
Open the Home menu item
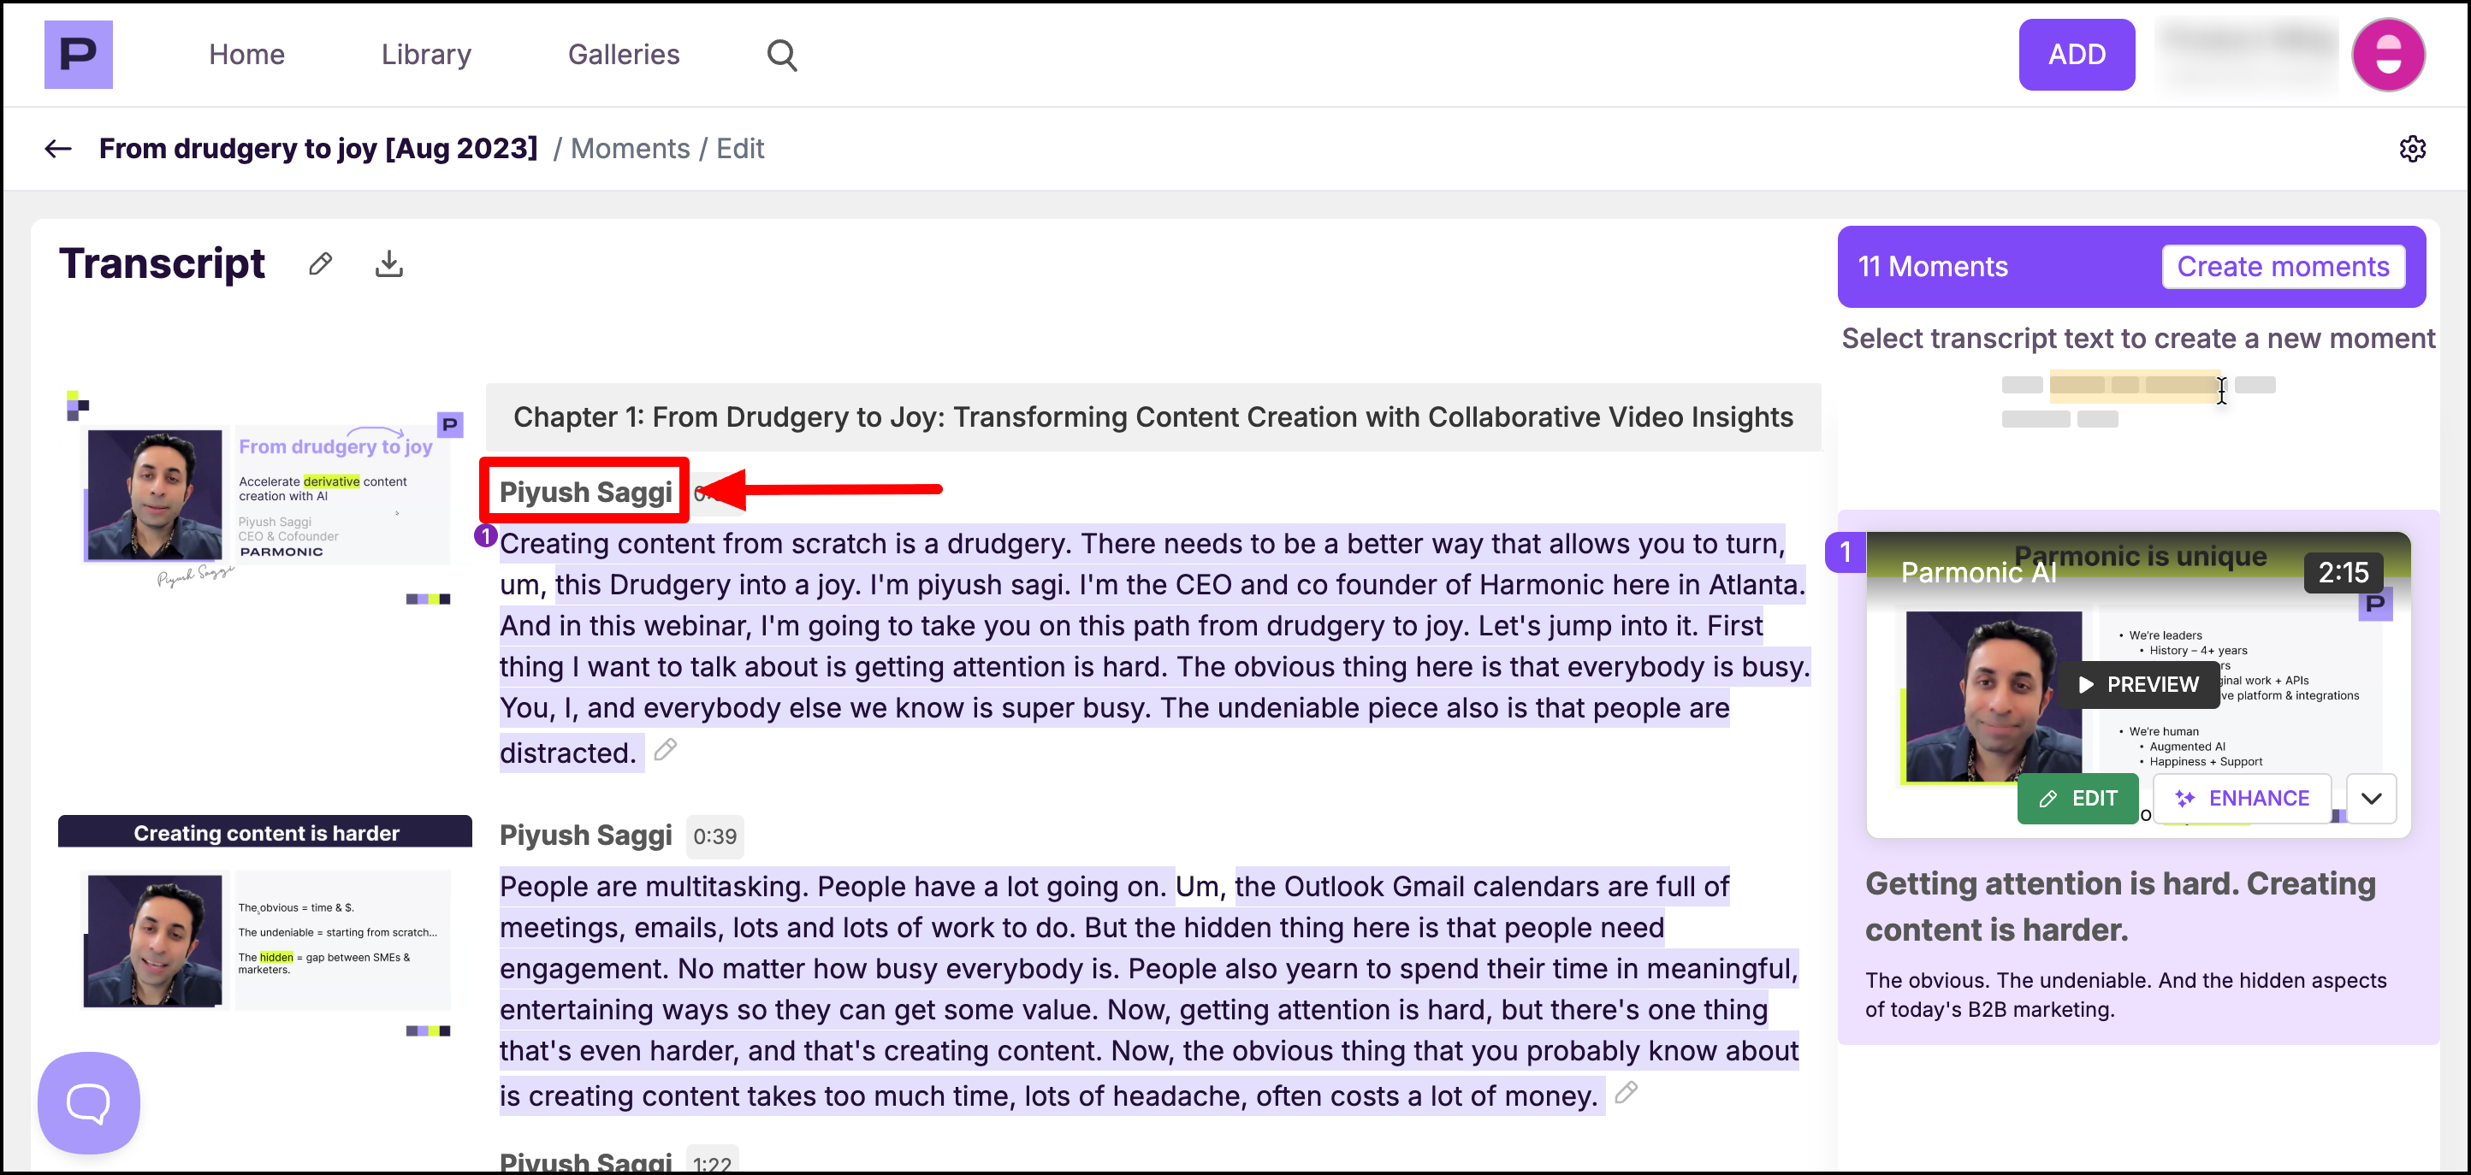(246, 55)
